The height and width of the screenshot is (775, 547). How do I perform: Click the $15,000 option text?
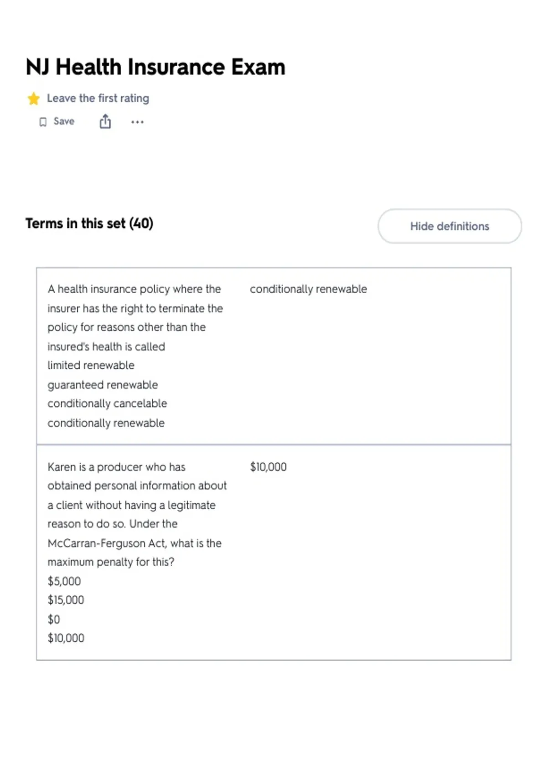coord(66,600)
